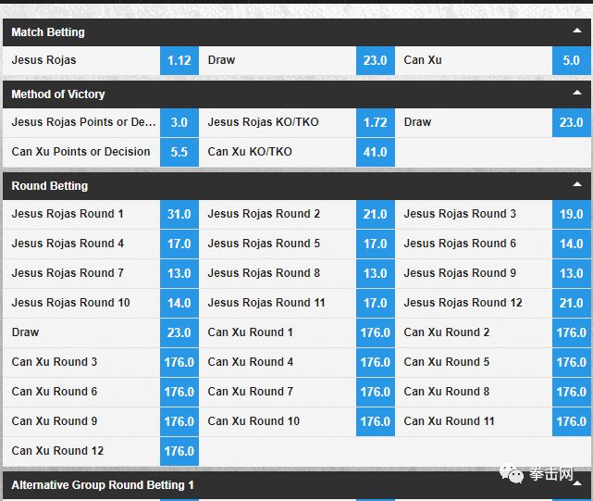Viewport: 593px width, 501px height.
Task: Click the Jesus Rojas Round 1 label
Action: [68, 214]
